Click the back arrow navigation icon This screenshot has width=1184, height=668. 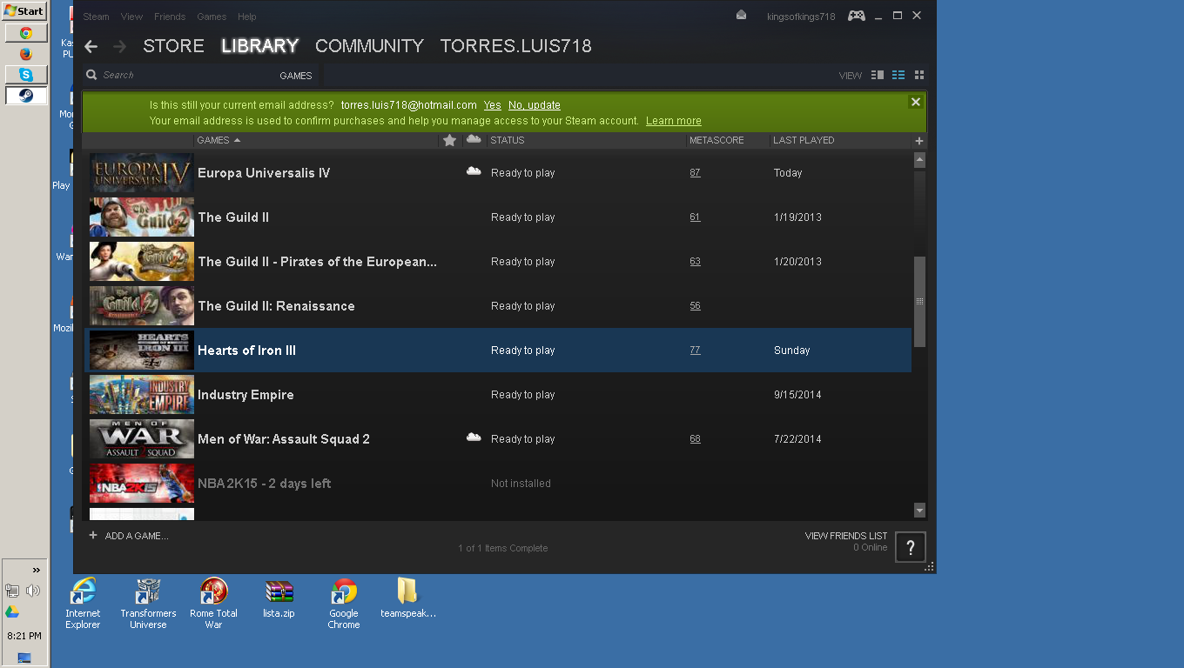click(91, 47)
